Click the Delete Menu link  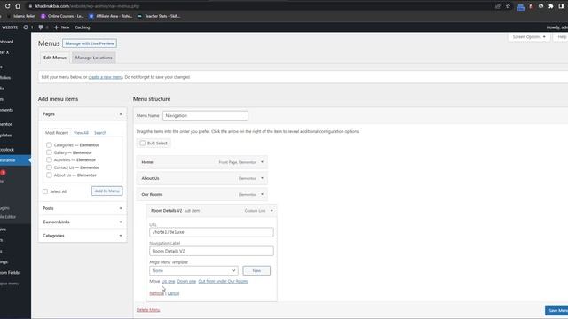(148, 310)
